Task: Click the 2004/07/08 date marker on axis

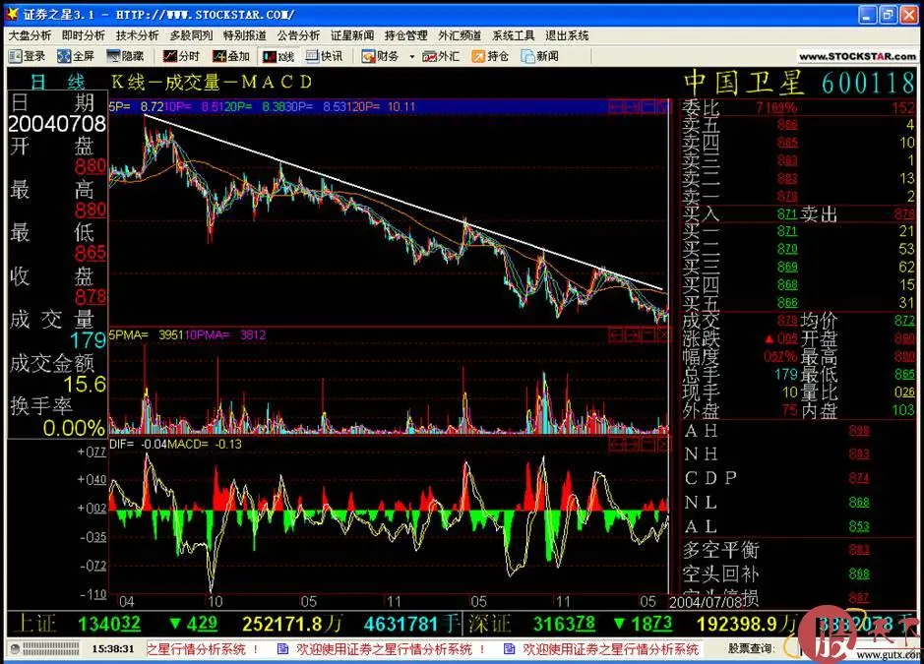Action: click(706, 602)
